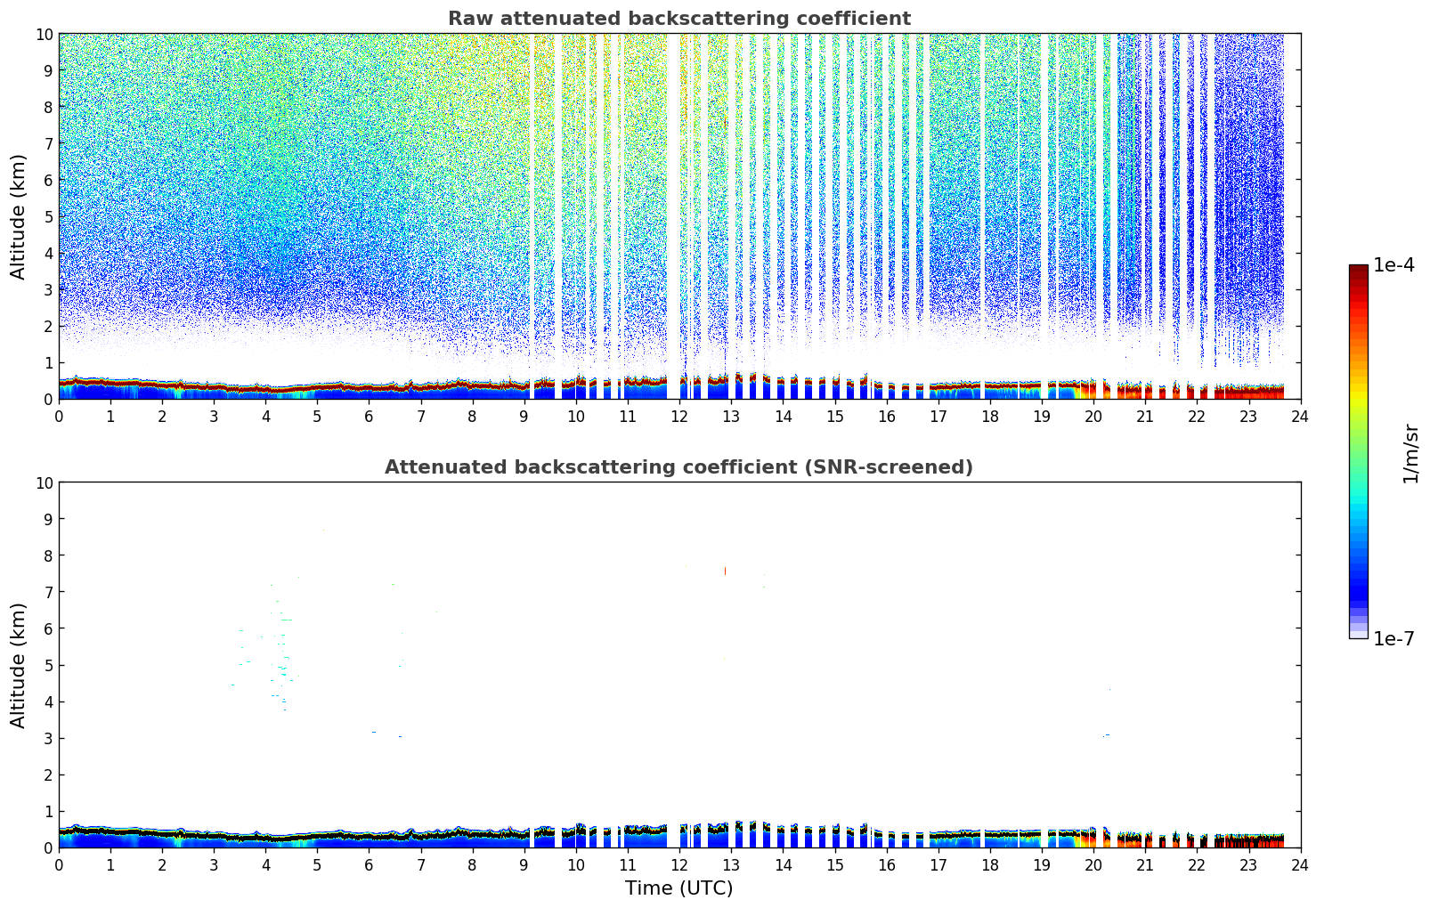The image size is (1430, 908).
Task: Click the top plot's x-axis tick label '20'
Action: tap(1093, 417)
